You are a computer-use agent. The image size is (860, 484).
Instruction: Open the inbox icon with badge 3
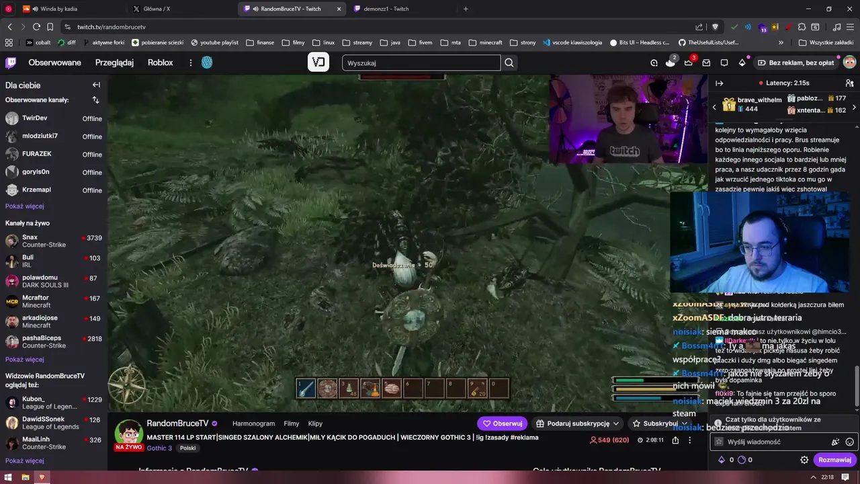point(688,63)
